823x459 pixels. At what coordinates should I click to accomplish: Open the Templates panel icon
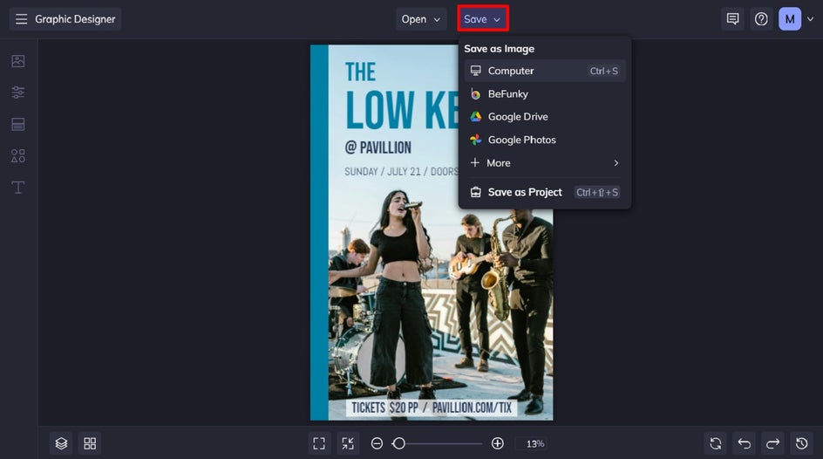pos(17,124)
